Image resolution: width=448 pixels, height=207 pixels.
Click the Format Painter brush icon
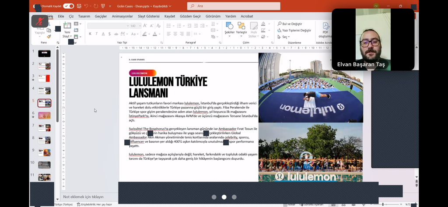(x=49, y=37)
